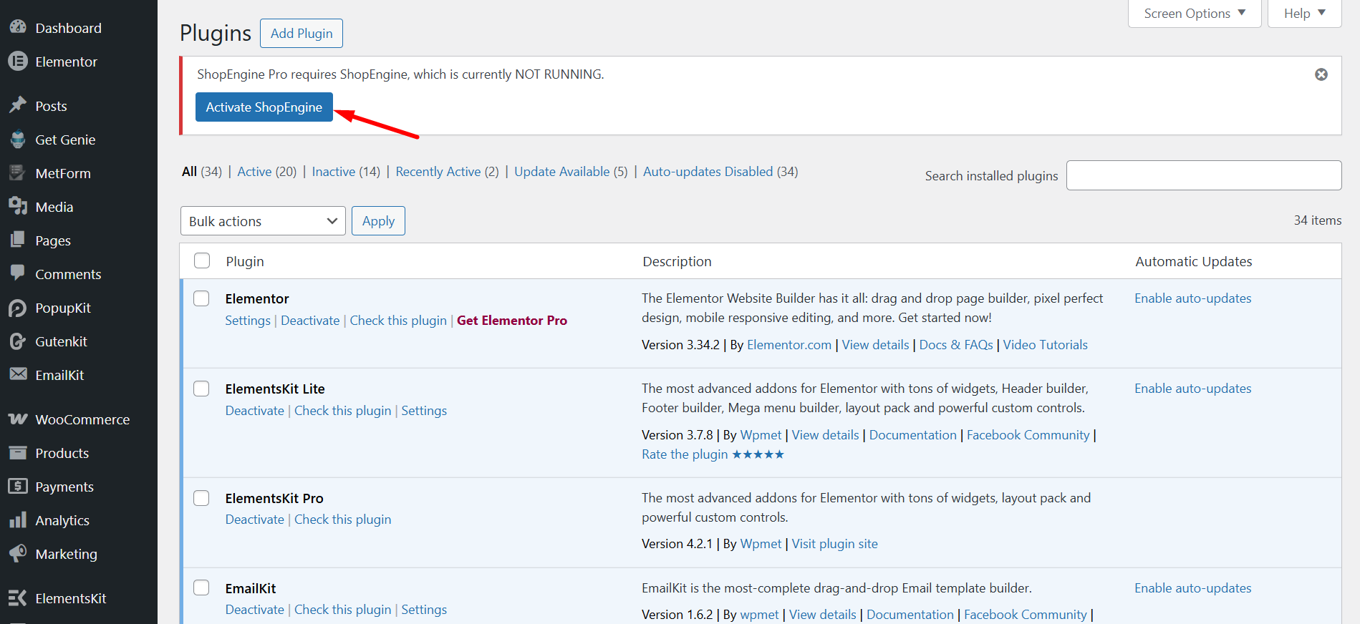Open the MetForm menu label
Screen dimensions: 1360x624
click(x=63, y=173)
